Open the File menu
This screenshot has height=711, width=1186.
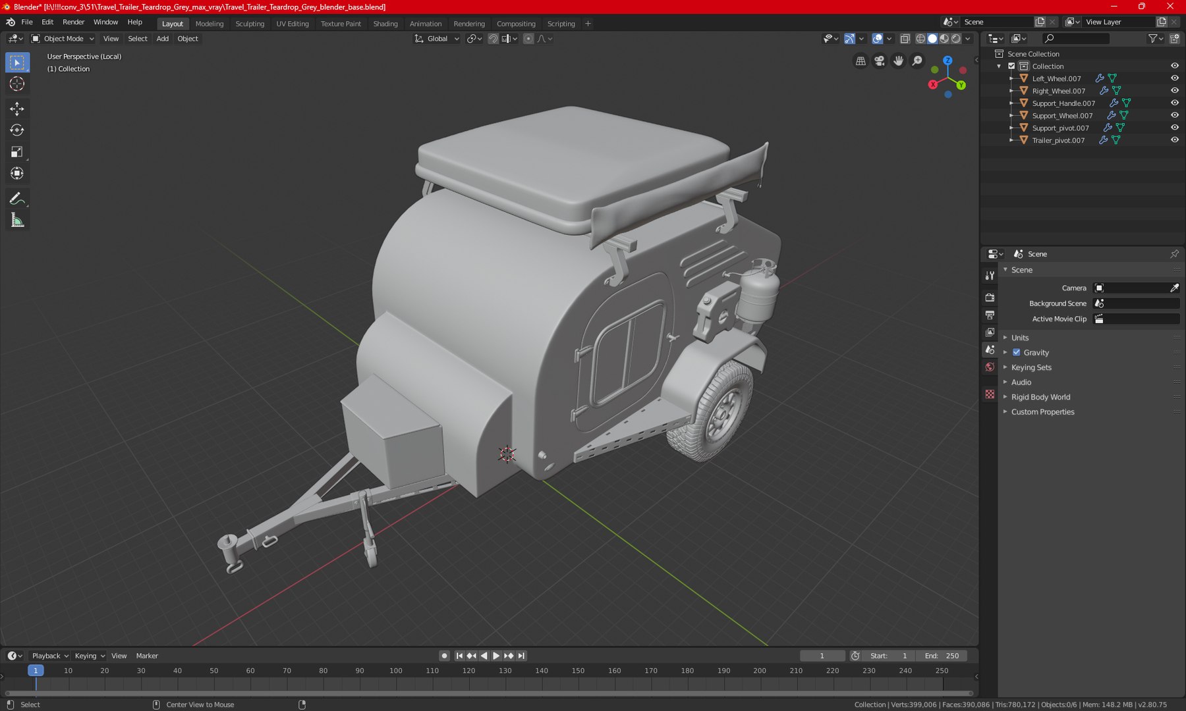tap(27, 22)
